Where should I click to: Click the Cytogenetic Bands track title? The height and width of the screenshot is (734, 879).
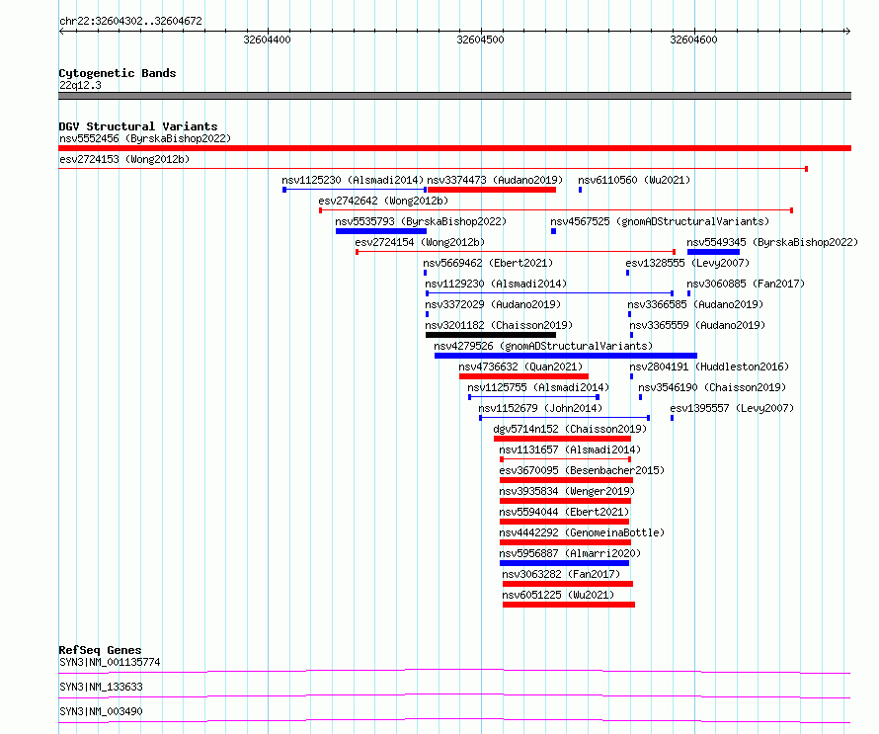[x=118, y=73]
